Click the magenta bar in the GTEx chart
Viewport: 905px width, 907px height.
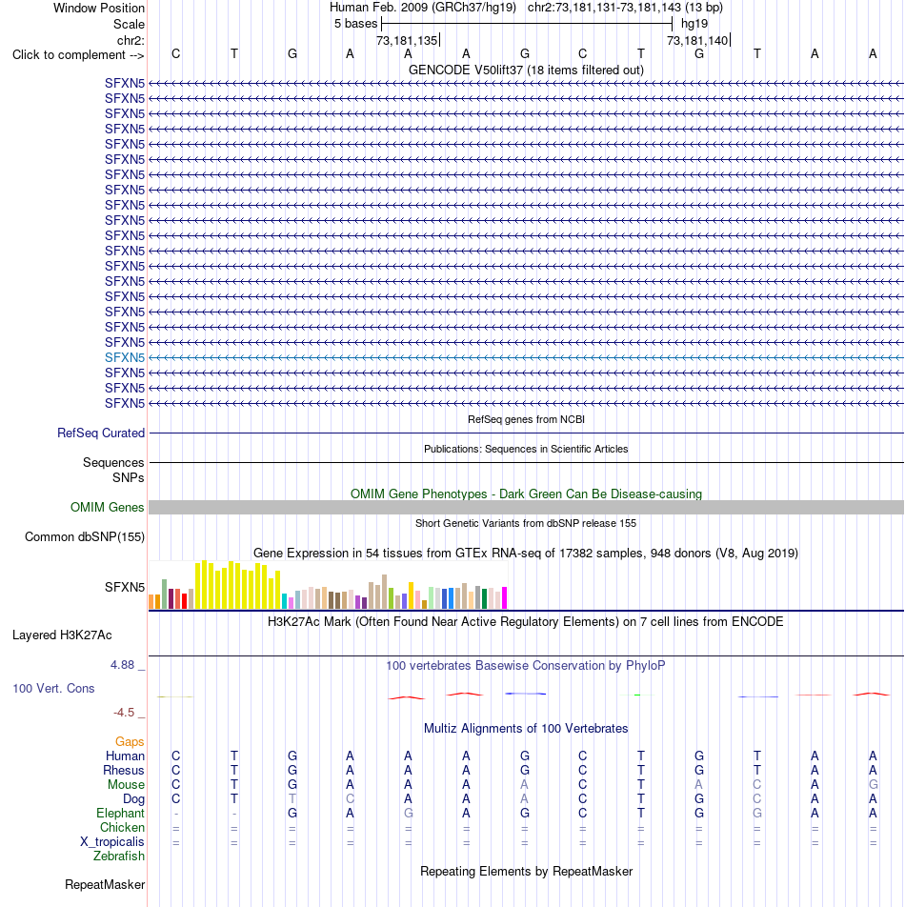click(x=504, y=597)
